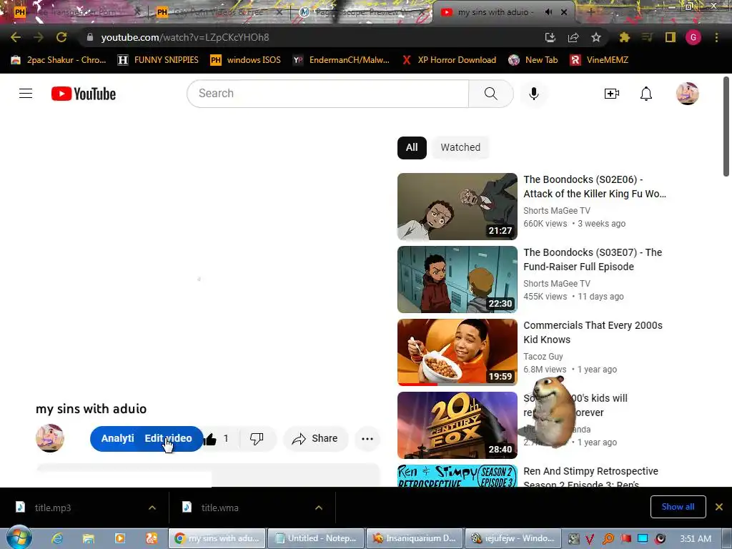Click the Edit video button
Viewport: 732px width, 549px height.
pos(169,438)
